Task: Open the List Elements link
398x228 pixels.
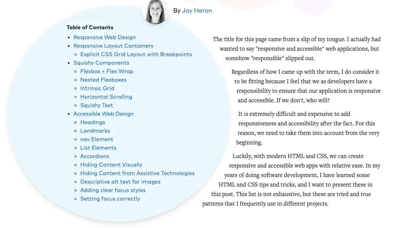Action: tap(98, 148)
